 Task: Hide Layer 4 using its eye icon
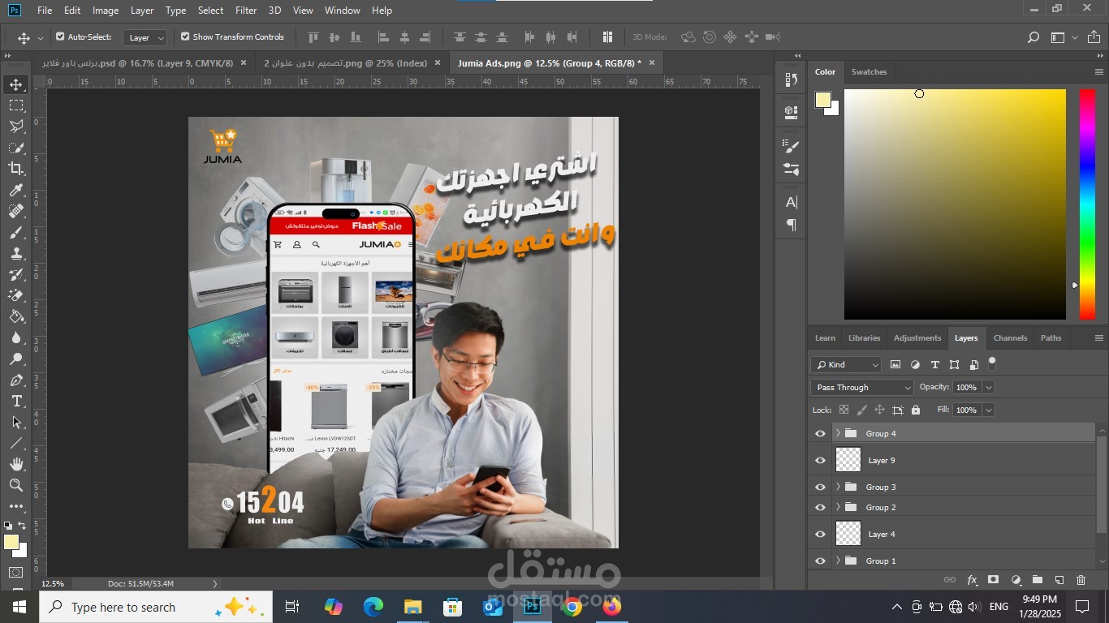(820, 534)
